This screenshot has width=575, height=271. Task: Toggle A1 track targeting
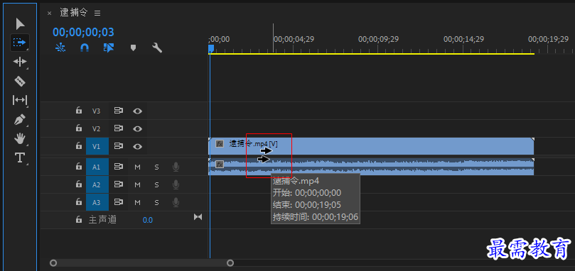coord(97,167)
